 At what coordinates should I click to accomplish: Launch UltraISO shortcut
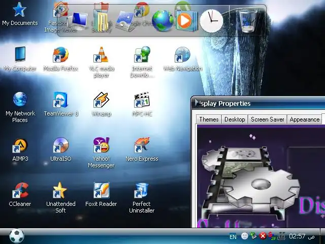click(61, 149)
